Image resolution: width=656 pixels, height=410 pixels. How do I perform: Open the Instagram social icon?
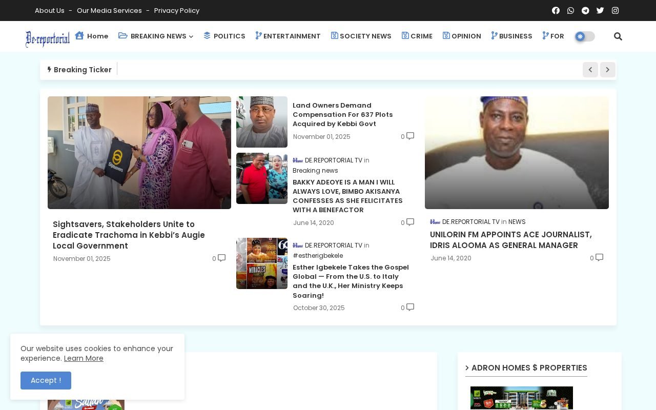click(615, 10)
